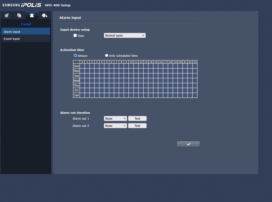Expand Alarm out 2 duration dropdown
Image resolution: width=272 pixels, height=202 pixels.
pyautogui.click(x=115, y=126)
